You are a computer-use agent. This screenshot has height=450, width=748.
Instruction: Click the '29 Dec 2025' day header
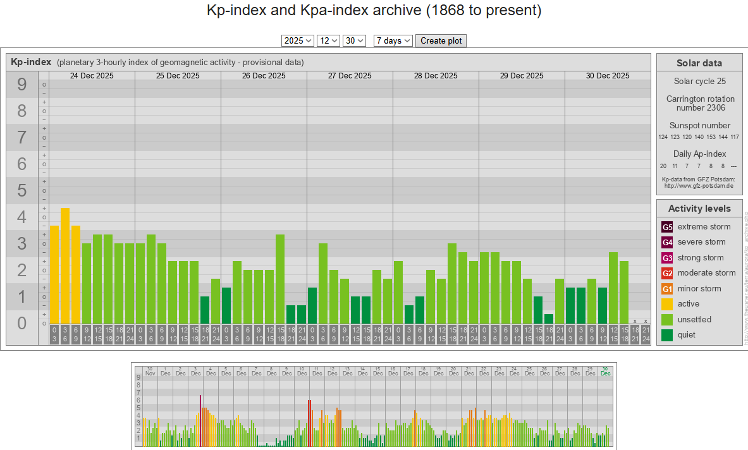tap(522, 76)
